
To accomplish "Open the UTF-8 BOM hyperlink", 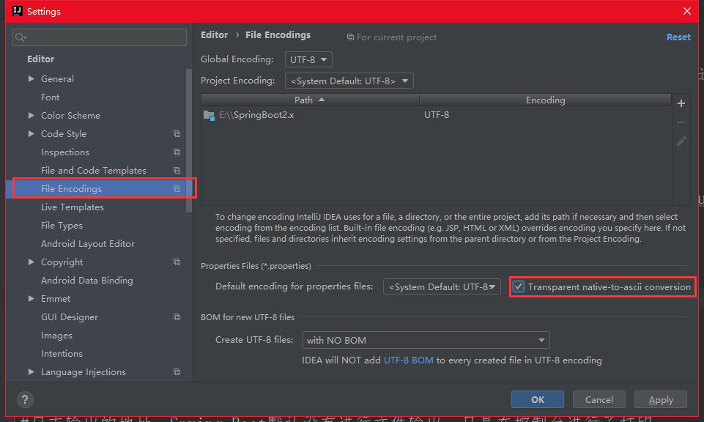I will pos(409,360).
